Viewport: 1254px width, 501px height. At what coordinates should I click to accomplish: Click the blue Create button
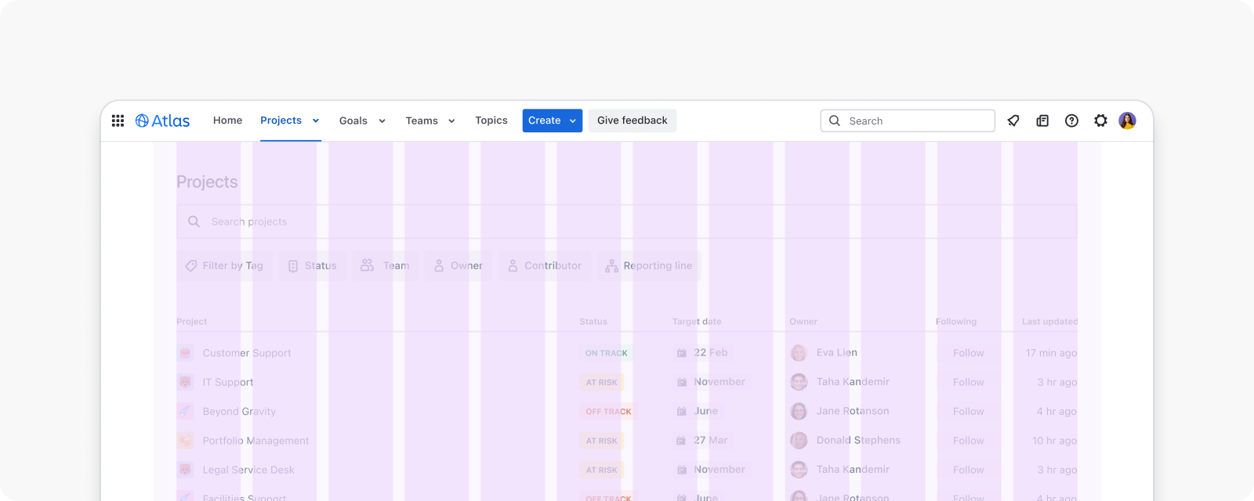[544, 121]
